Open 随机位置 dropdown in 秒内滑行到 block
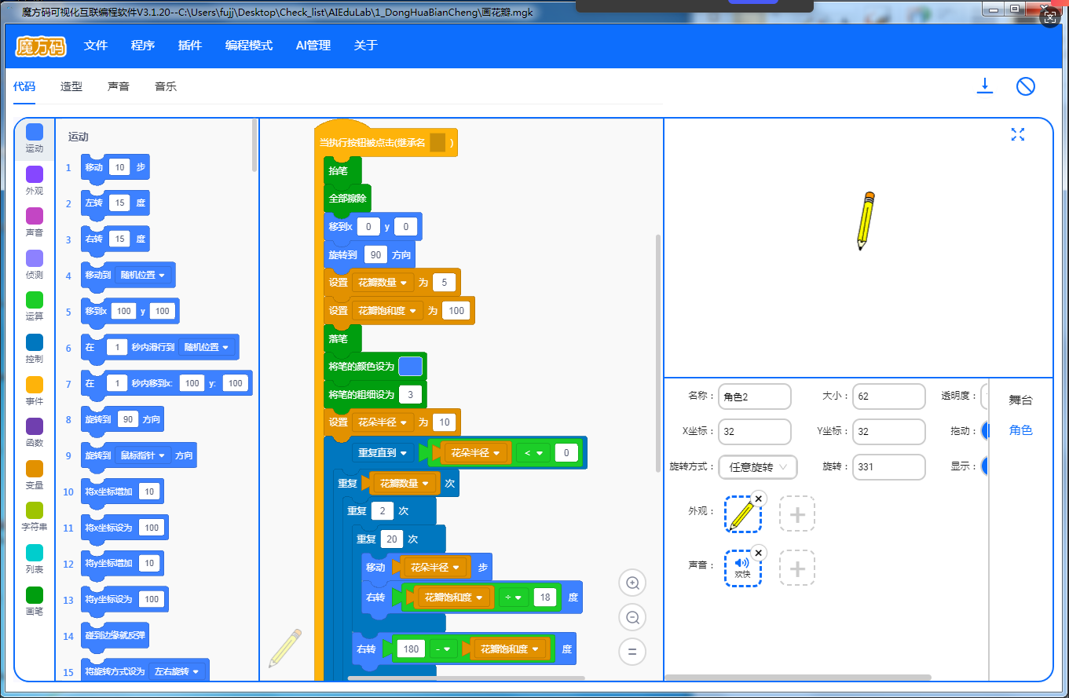This screenshot has height=698, width=1069. [x=206, y=347]
